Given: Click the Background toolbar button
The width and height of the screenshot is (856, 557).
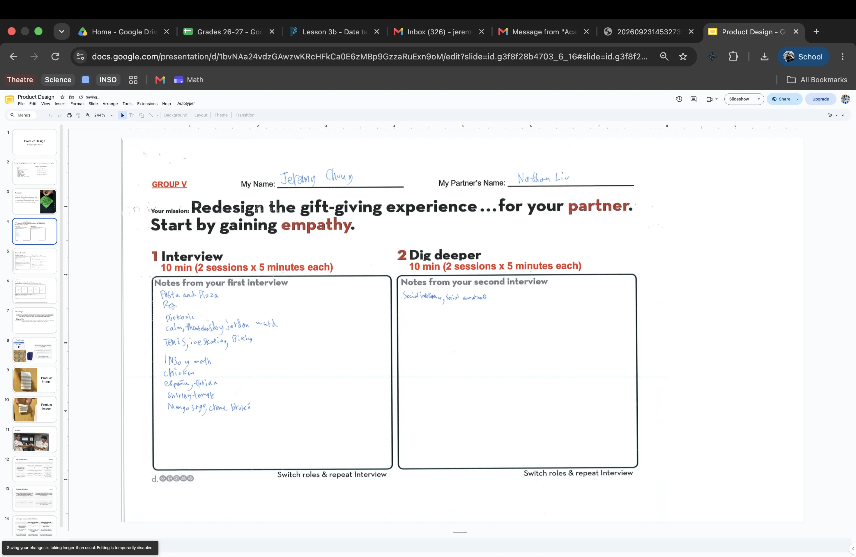Looking at the screenshot, I should pos(176,115).
